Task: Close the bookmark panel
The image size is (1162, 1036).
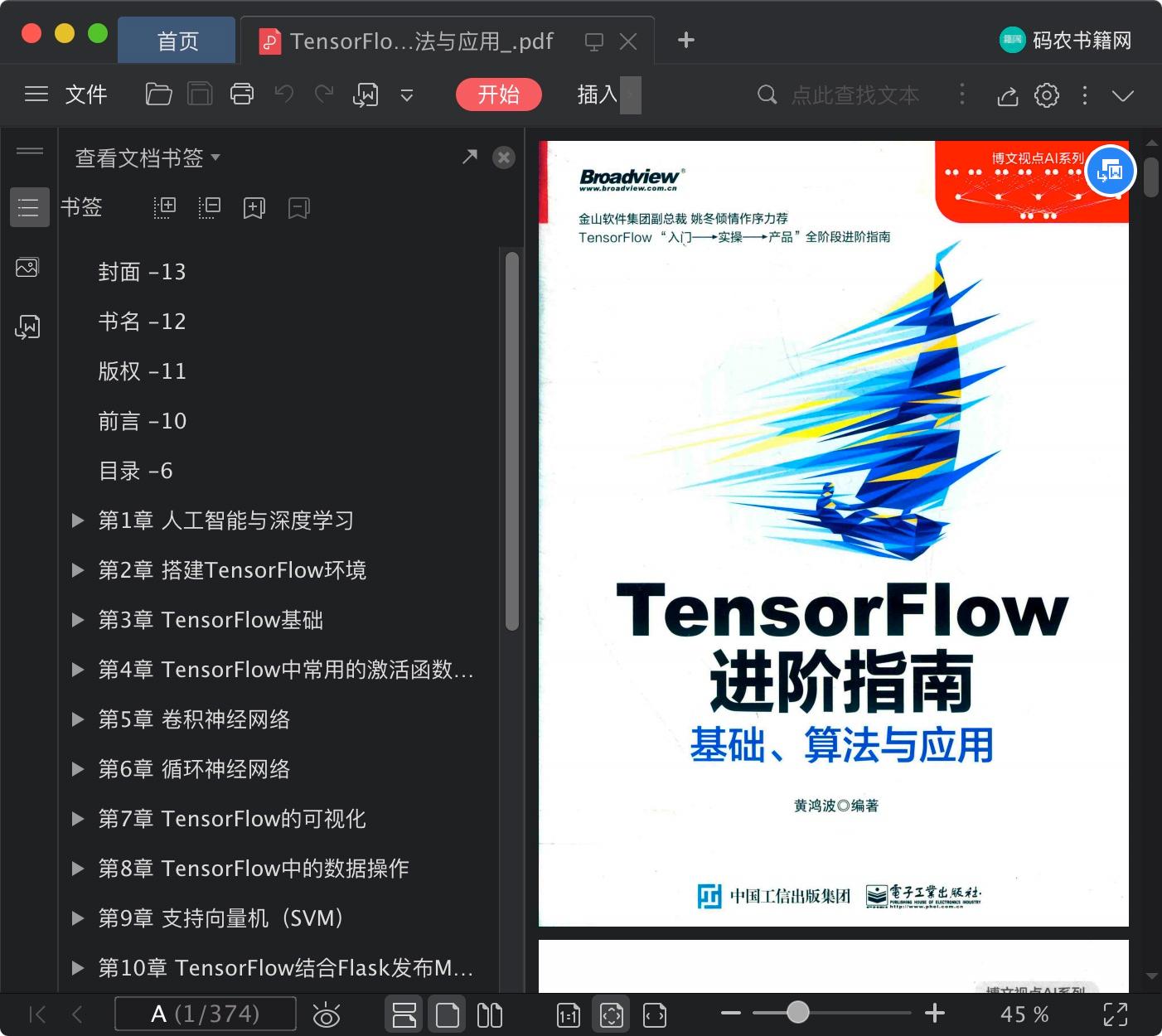Action: [x=504, y=157]
